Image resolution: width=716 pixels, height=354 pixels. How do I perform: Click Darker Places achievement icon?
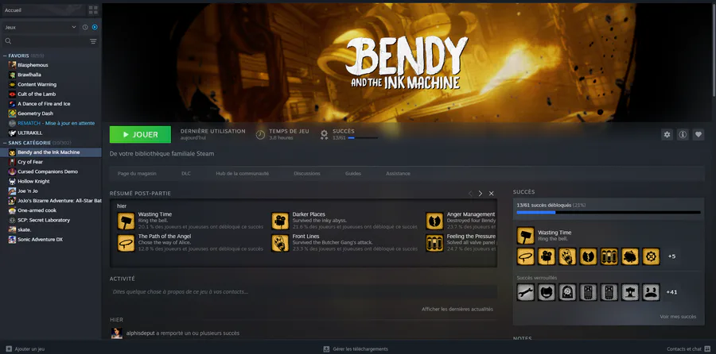280,221
